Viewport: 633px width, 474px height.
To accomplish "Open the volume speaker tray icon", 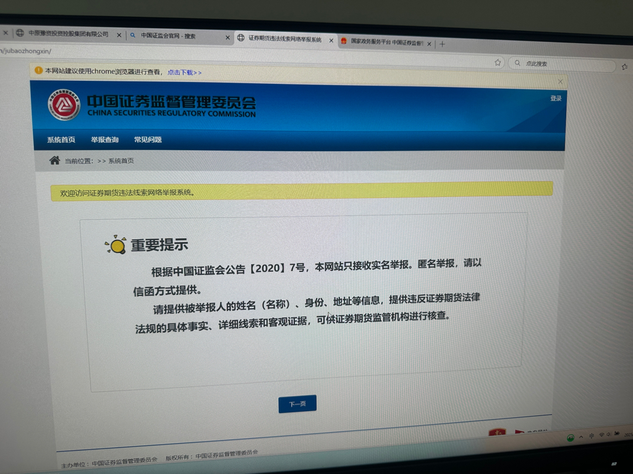I will pos(609,434).
